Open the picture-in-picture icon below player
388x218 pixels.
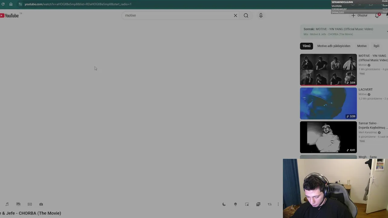pyautogui.click(x=247, y=204)
